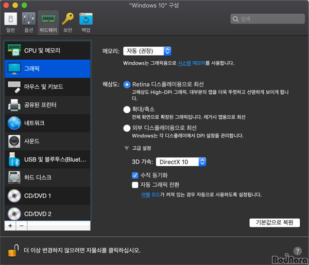The height and width of the screenshot is (265, 309).
Task: Uncheck the 수직 동기화 checkbox
Action: tap(135, 175)
